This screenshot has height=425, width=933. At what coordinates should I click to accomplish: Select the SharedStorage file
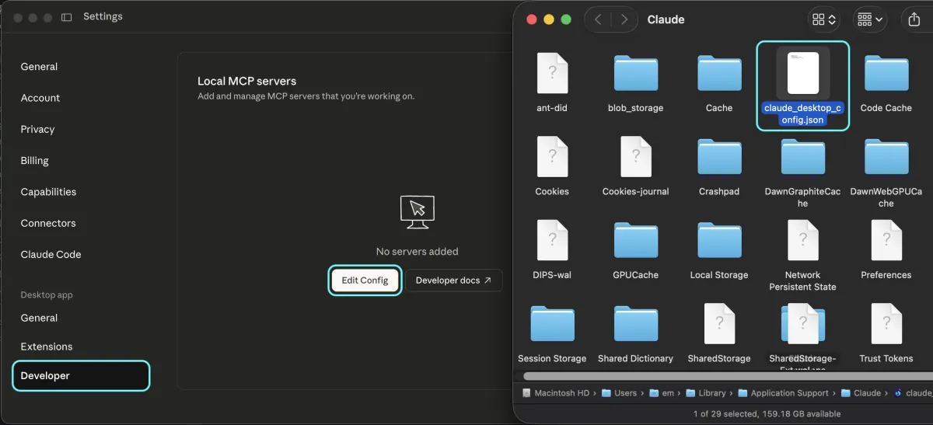pyautogui.click(x=719, y=333)
